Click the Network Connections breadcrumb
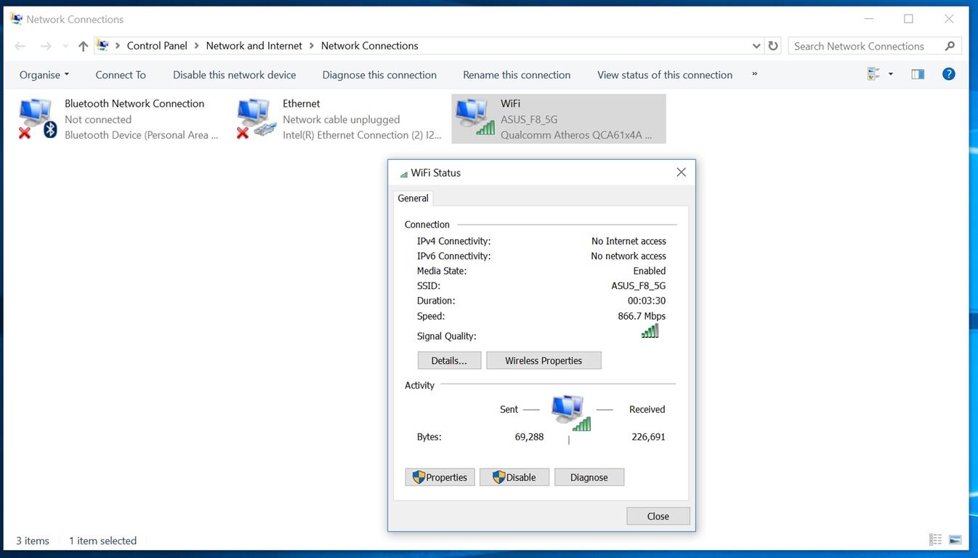Screen dimensions: 978x558 point(369,46)
